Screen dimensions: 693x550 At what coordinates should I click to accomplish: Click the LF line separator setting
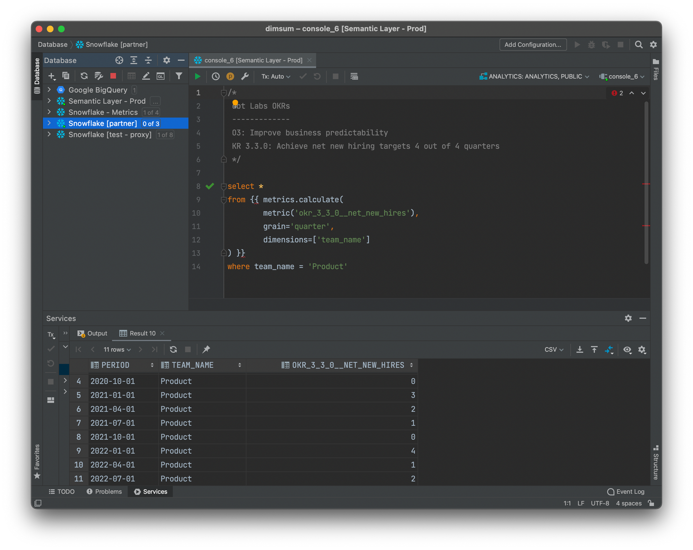[x=581, y=503]
